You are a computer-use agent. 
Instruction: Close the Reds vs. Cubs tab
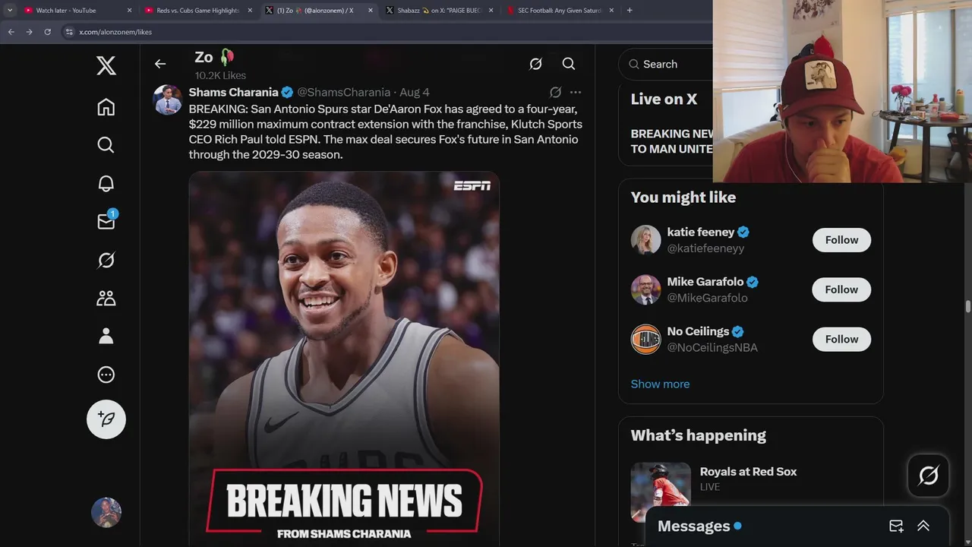(250, 11)
